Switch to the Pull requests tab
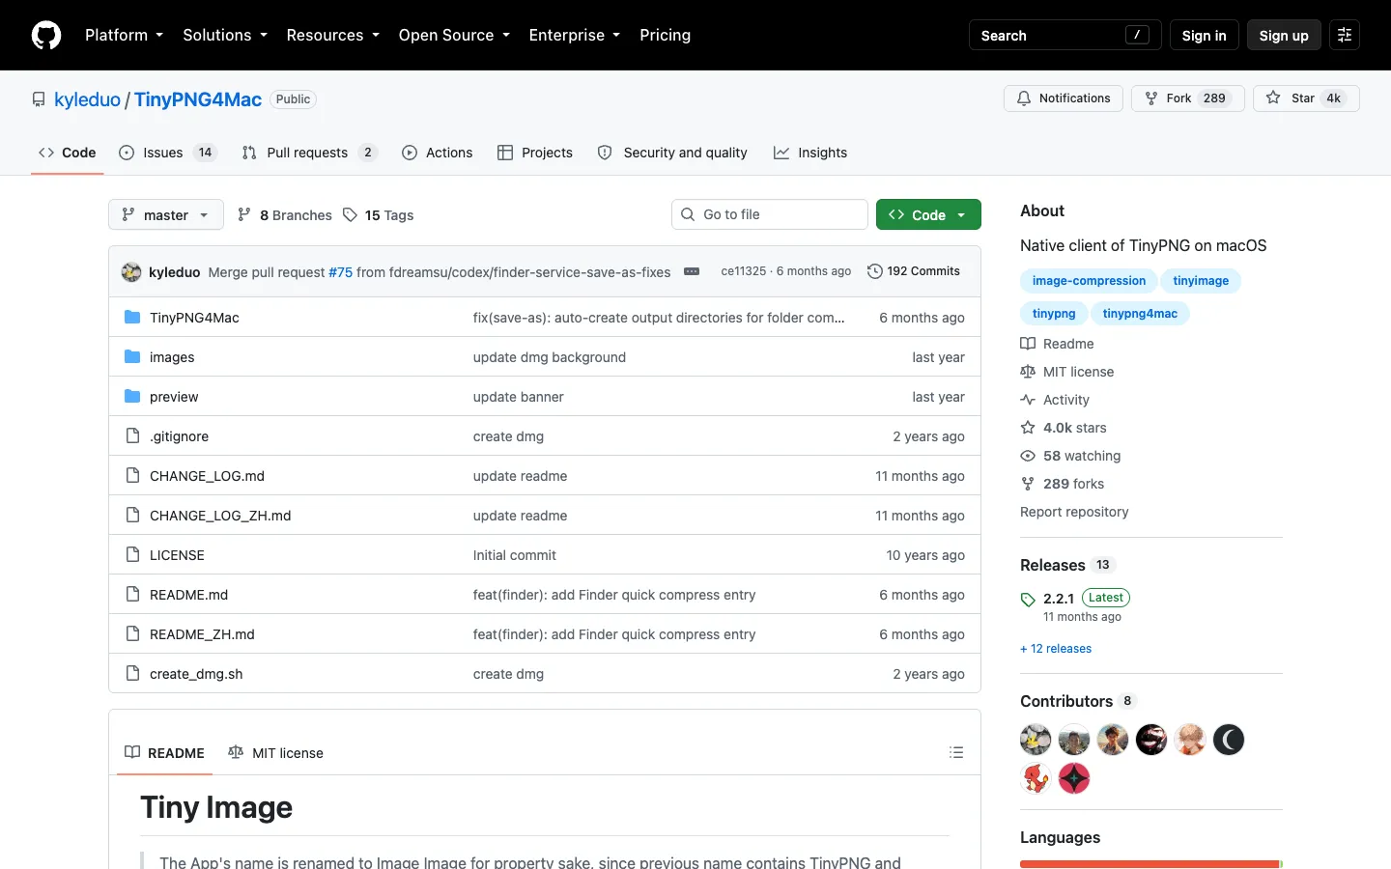 [x=309, y=153]
